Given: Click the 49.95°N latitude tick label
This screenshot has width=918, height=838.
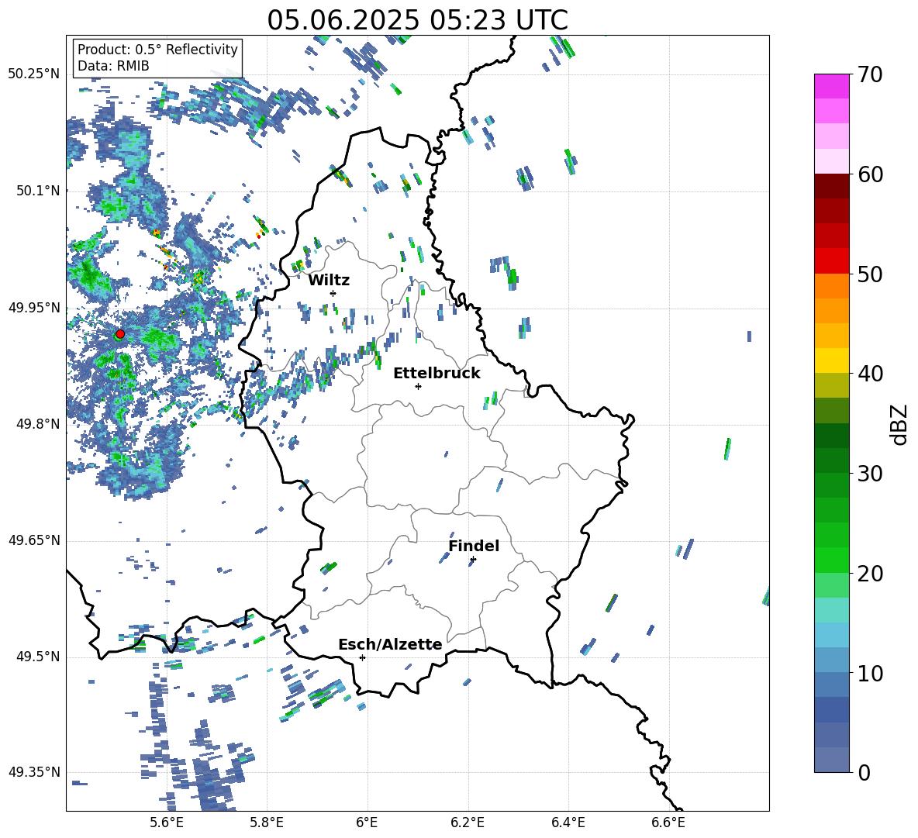Looking at the screenshot, I should [x=34, y=308].
